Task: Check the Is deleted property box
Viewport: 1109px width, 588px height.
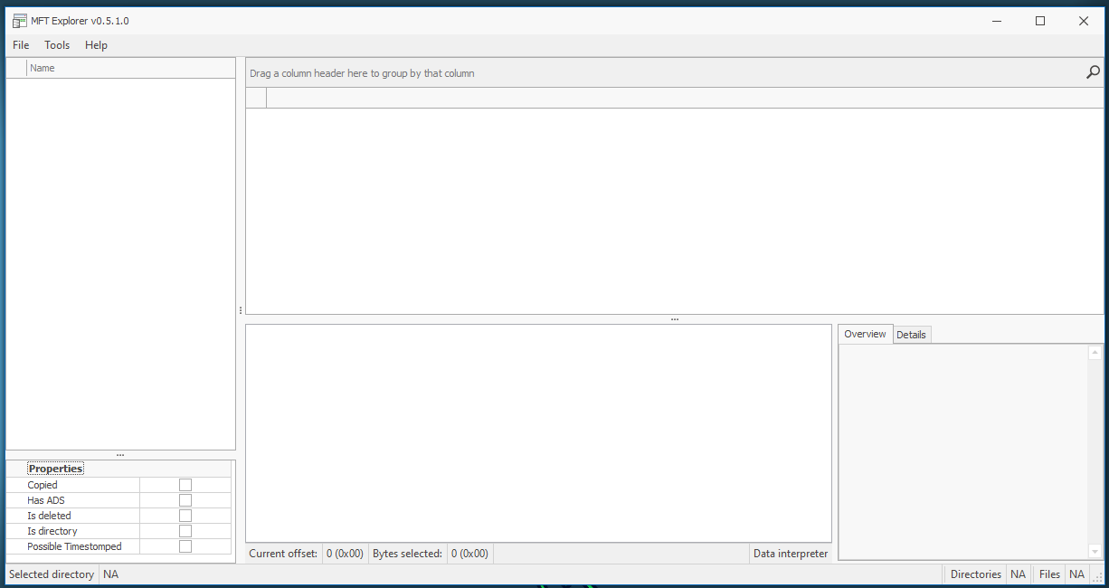Action: 185,516
